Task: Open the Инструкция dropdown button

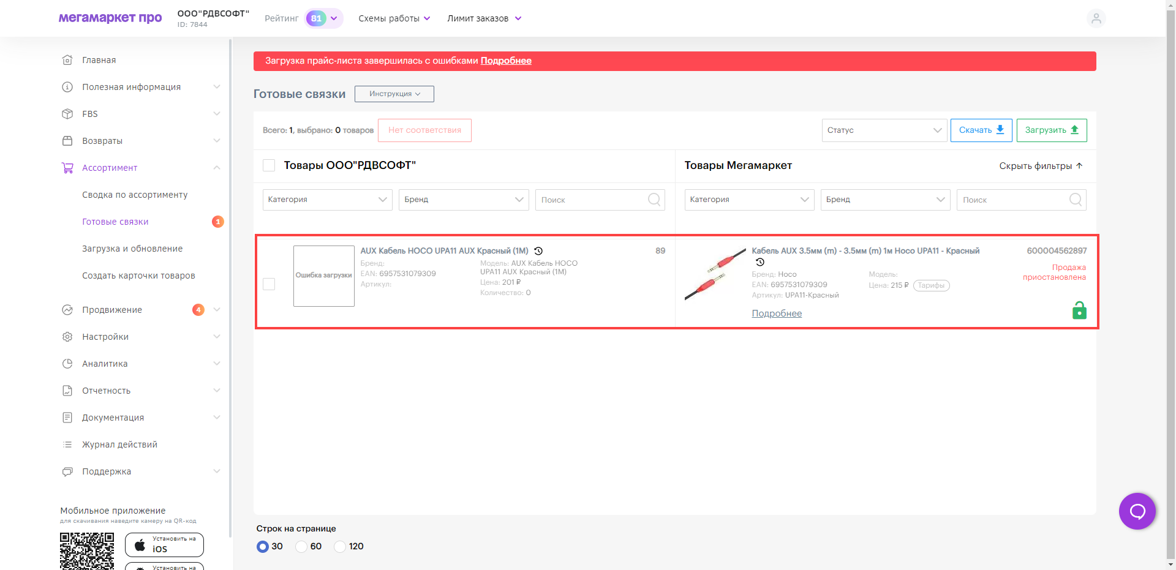Action: (394, 94)
